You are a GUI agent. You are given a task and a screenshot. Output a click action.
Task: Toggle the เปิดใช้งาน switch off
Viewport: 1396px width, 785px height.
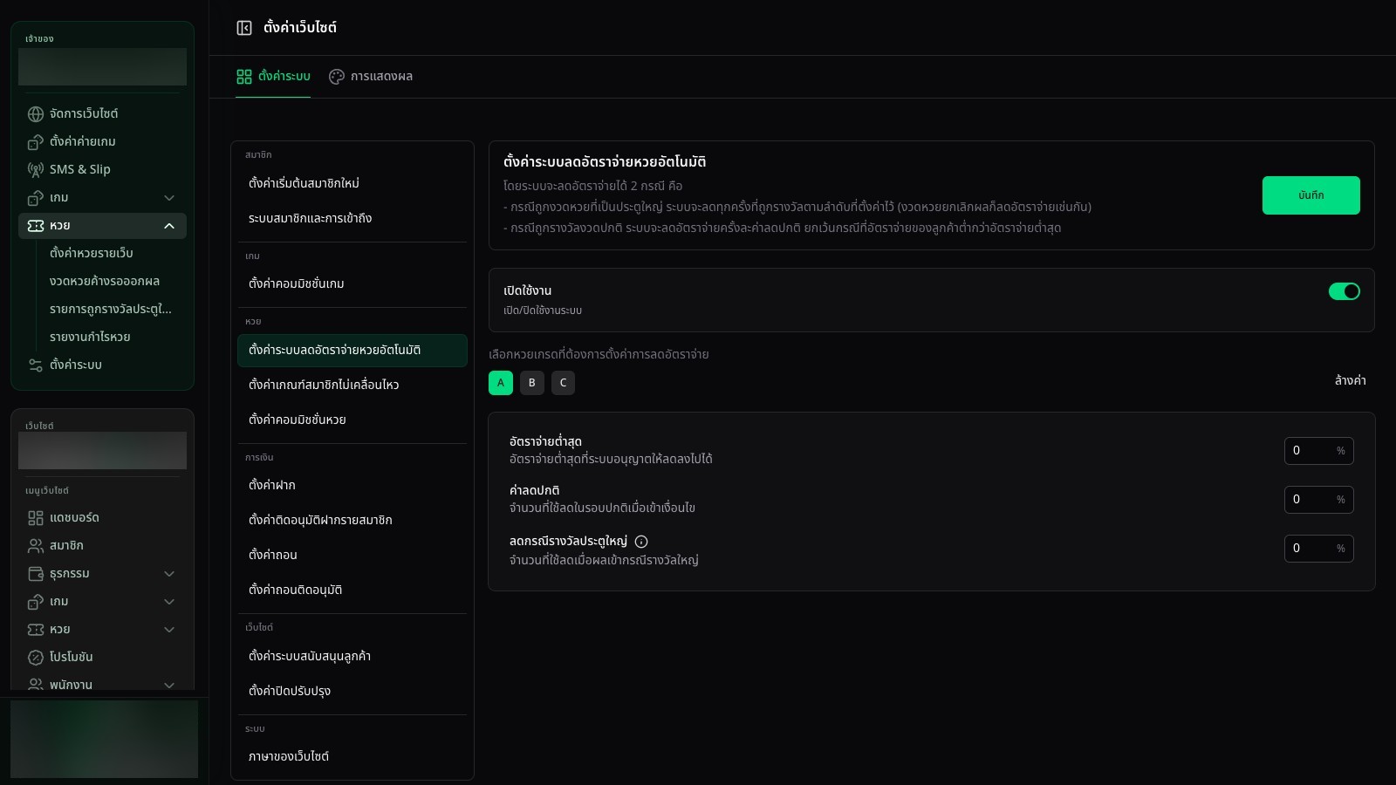(x=1344, y=291)
